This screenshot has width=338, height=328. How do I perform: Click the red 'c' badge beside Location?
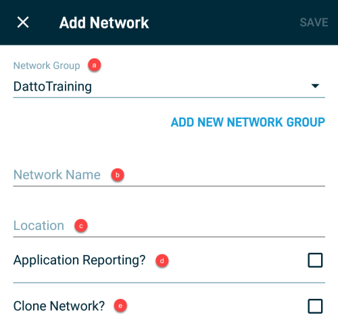point(81,226)
